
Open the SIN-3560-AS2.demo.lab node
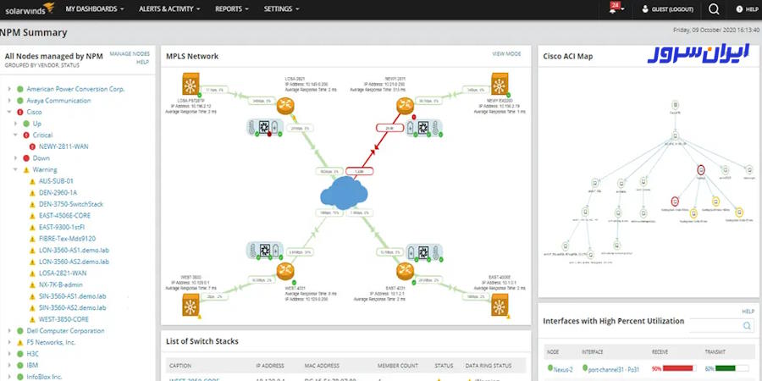click(73, 307)
